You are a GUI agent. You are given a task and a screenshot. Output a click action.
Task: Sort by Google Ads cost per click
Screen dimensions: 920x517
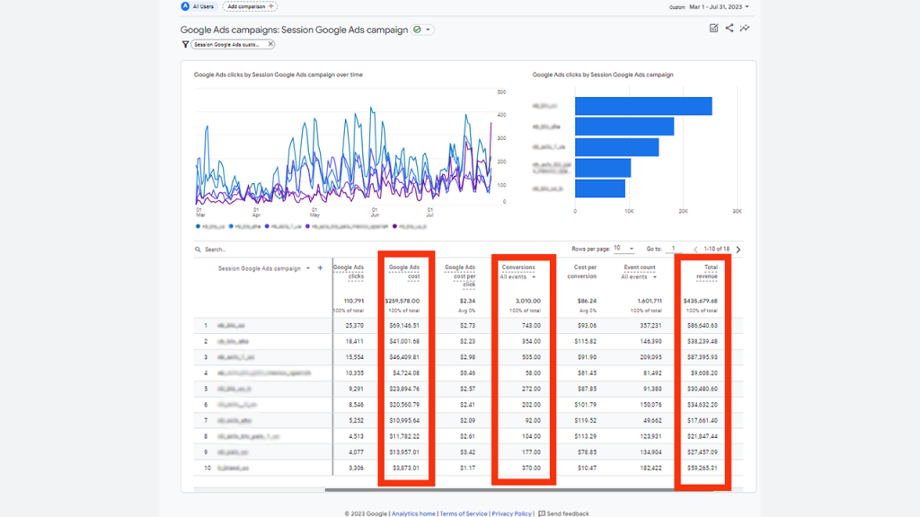point(461,276)
